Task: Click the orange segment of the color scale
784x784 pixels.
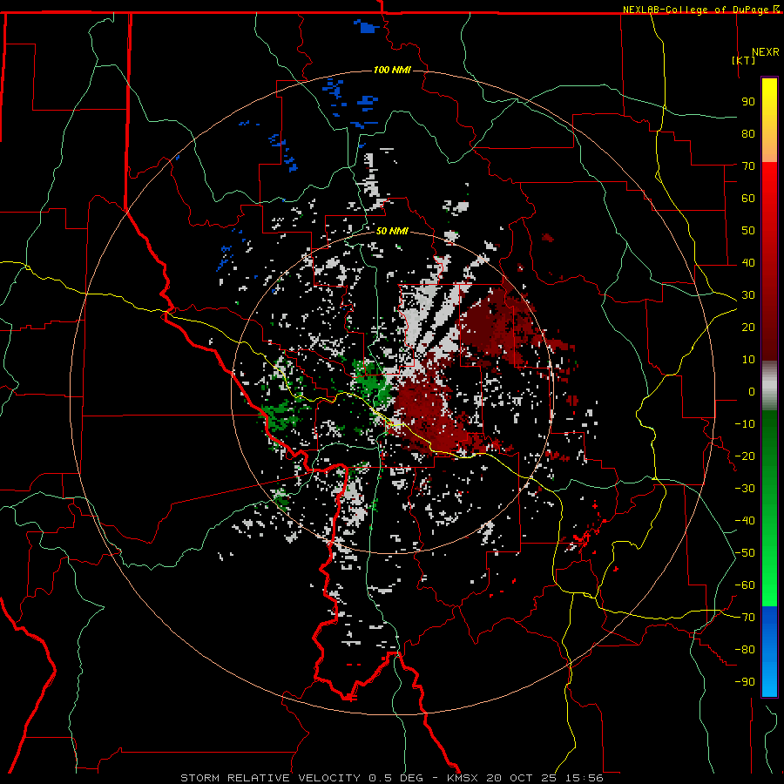Action: pyautogui.click(x=769, y=145)
